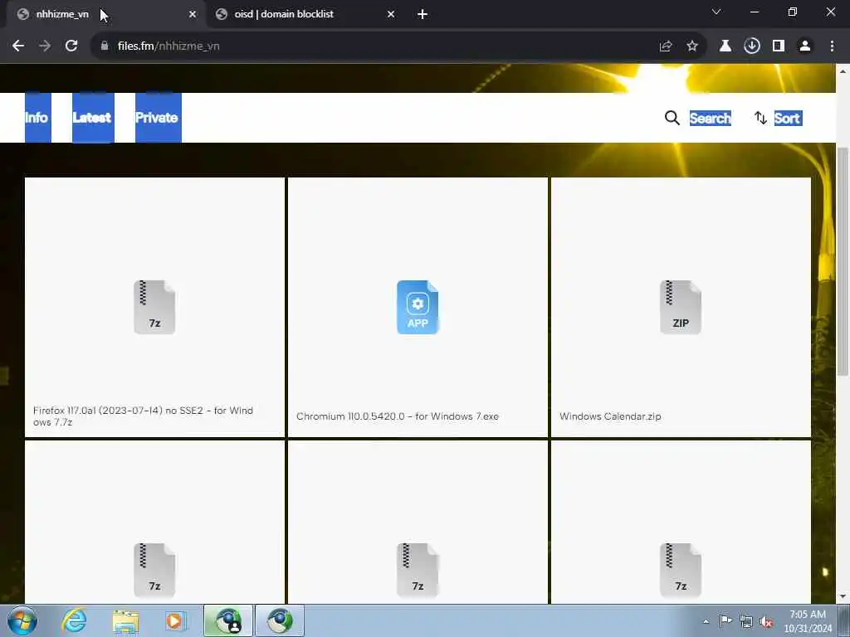Open the Info page tab
This screenshot has height=637, width=850.
pos(37,118)
